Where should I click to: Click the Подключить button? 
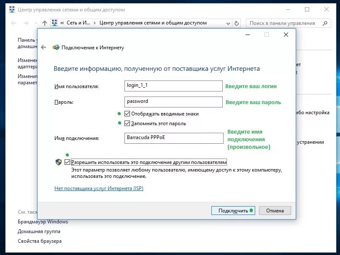tap(233, 210)
